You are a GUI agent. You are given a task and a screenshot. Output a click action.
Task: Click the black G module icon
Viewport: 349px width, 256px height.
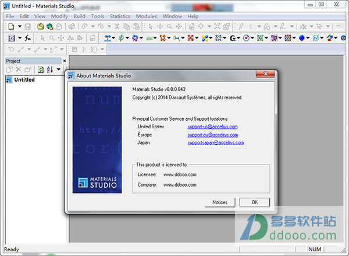(232, 38)
